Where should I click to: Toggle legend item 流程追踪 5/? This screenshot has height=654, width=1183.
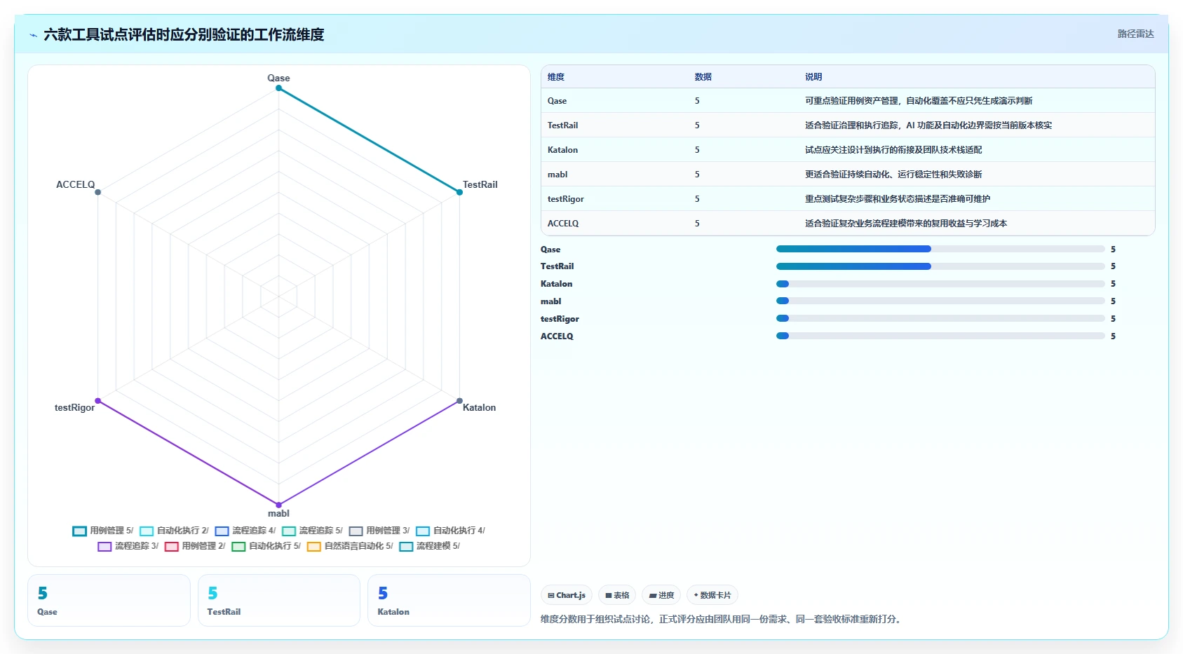[x=312, y=531]
